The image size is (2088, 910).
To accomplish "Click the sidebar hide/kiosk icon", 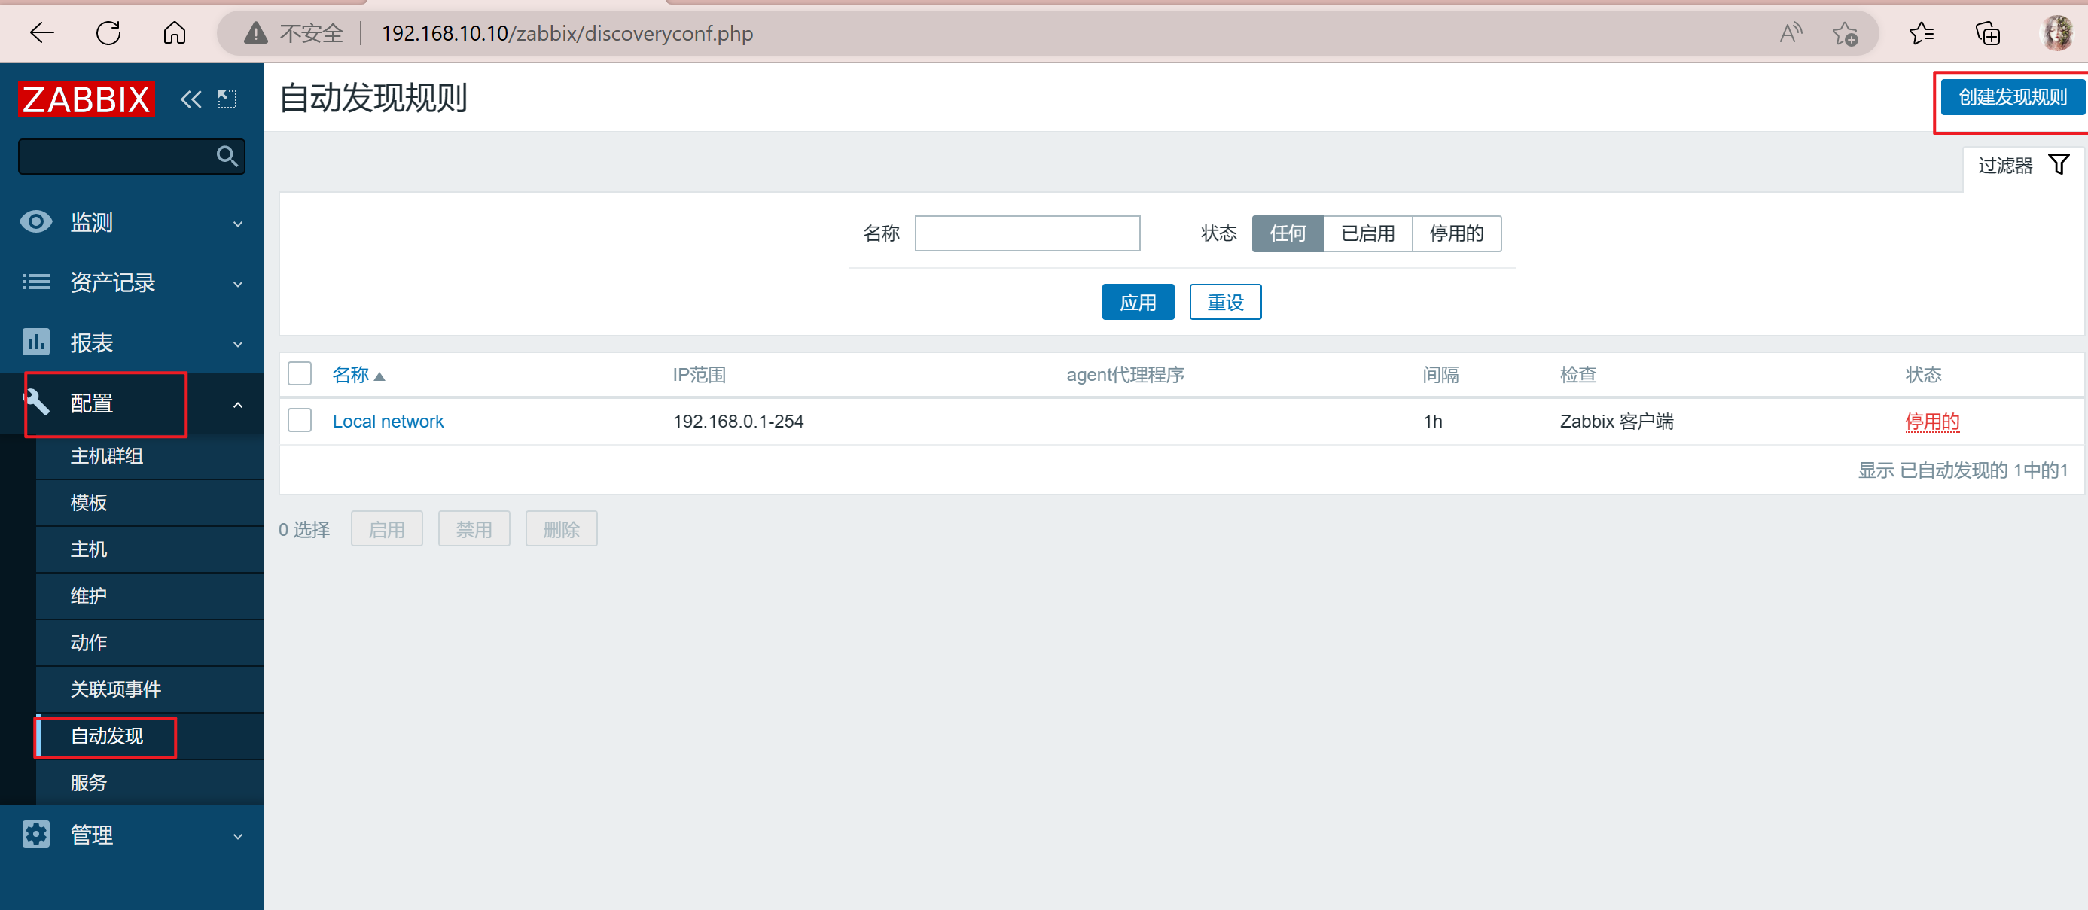I will point(227,99).
